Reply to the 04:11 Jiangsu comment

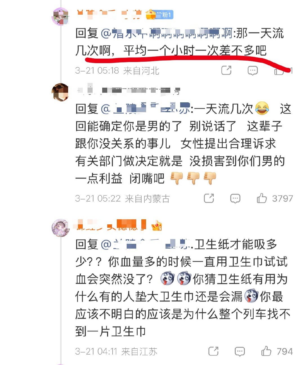pyautogui.click(x=240, y=351)
